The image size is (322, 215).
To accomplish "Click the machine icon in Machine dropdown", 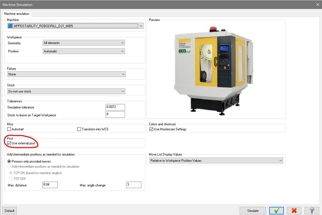I will click(11, 26).
